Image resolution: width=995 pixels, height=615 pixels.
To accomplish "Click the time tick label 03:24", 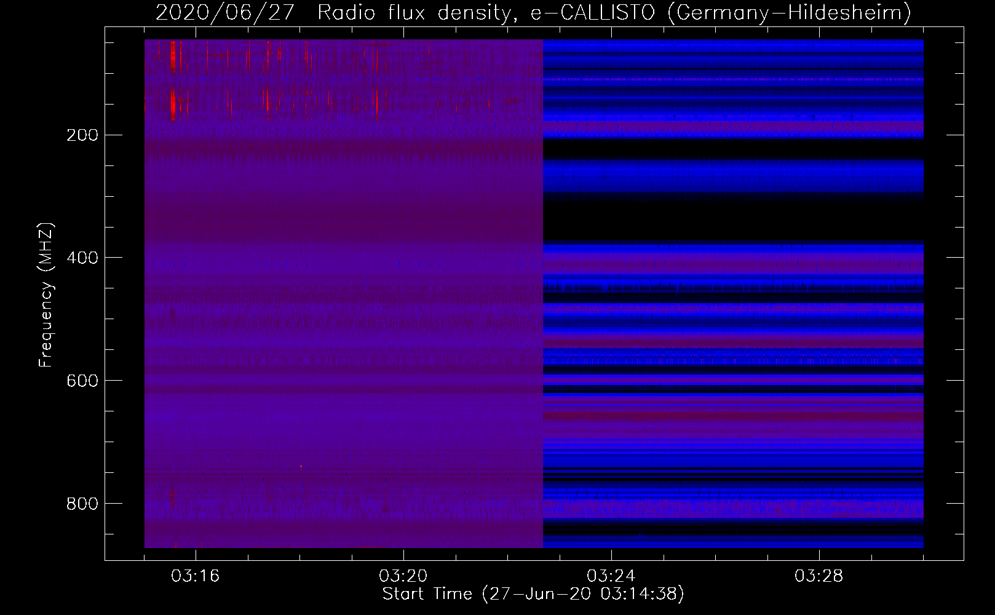I will pyautogui.click(x=611, y=576).
